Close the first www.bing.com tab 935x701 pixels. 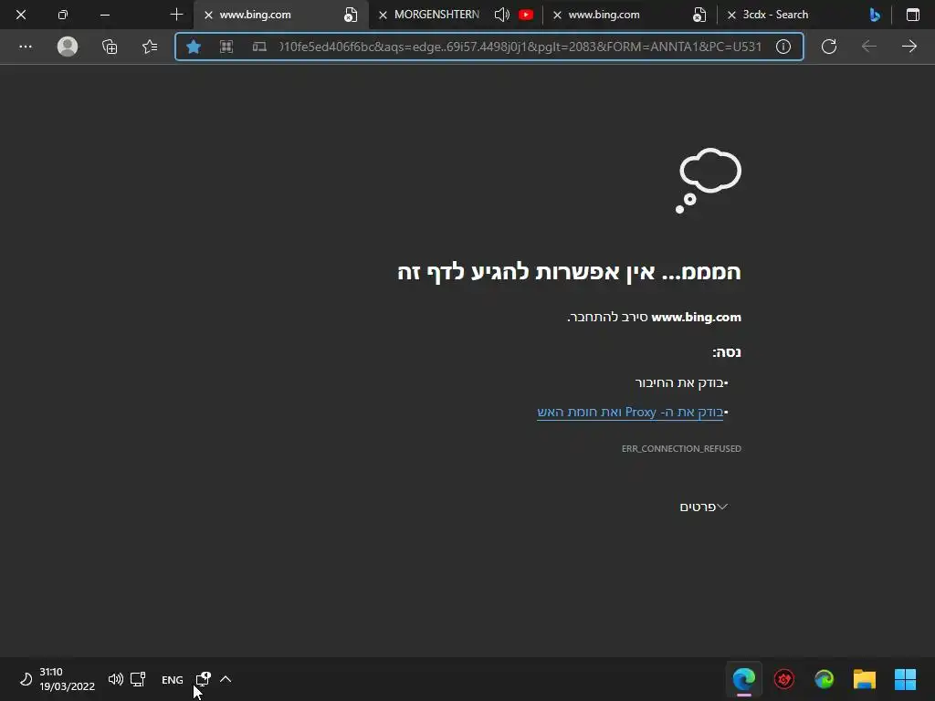(x=208, y=15)
